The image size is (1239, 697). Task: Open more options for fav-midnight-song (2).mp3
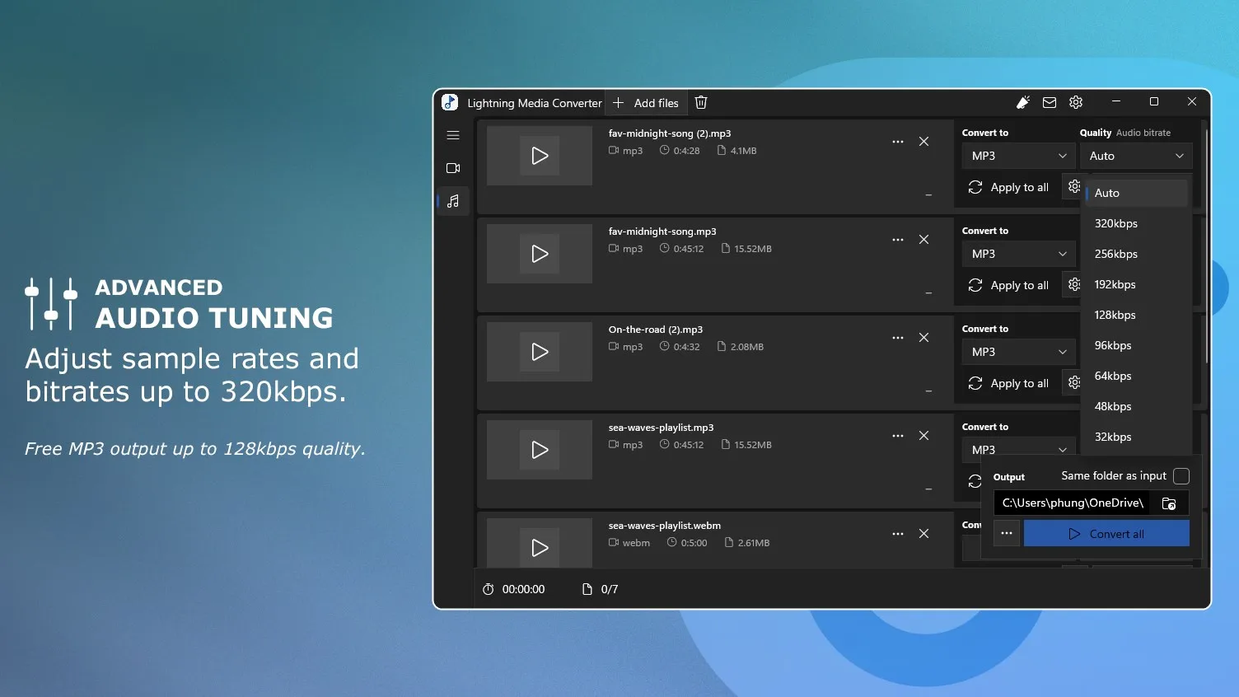point(898,142)
